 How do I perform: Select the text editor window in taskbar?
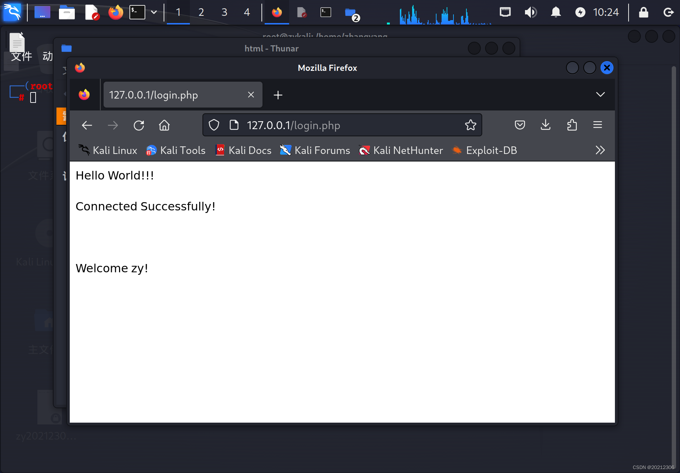(x=302, y=12)
